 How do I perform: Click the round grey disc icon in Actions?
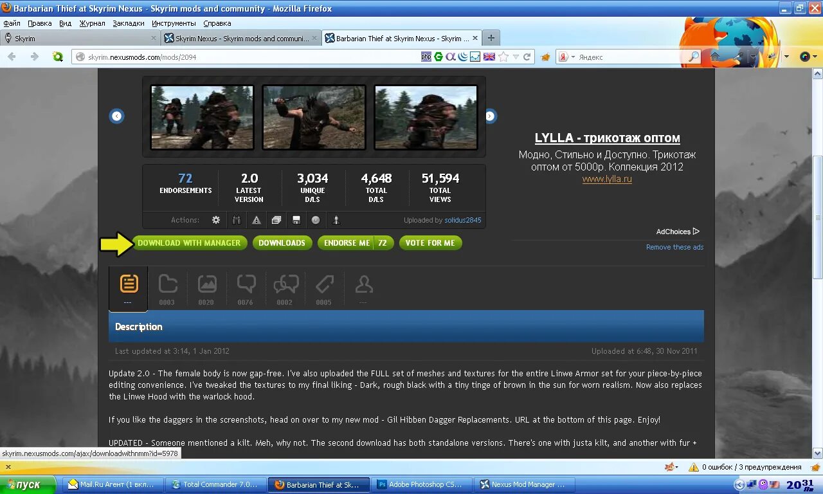(316, 220)
